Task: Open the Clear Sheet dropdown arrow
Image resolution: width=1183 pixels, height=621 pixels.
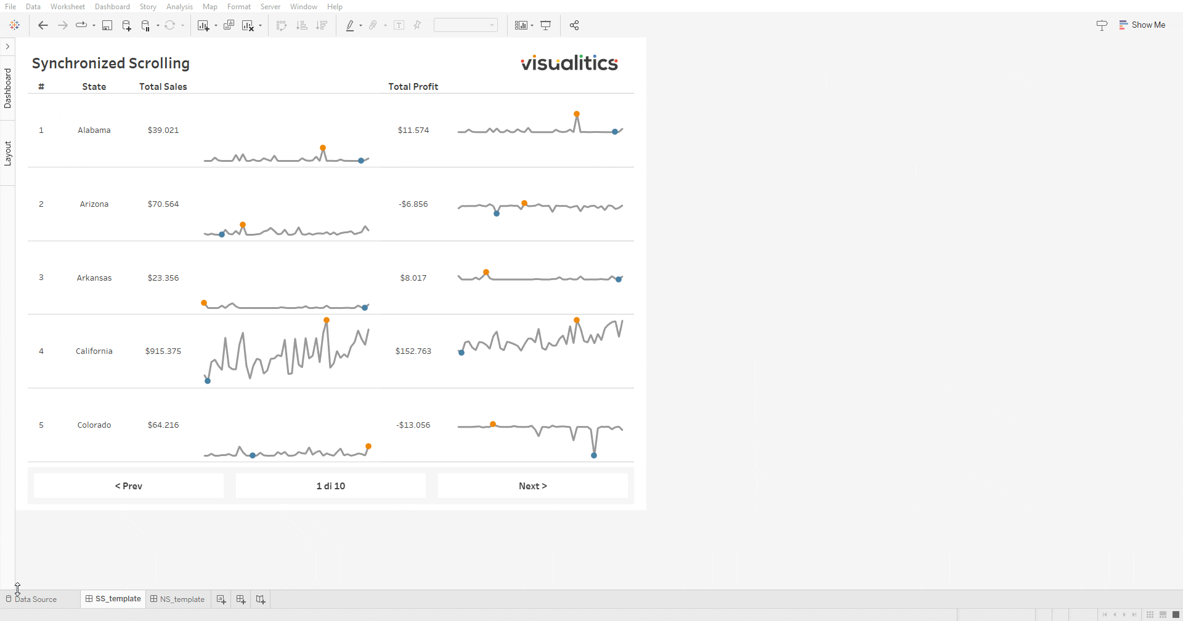Action: (x=260, y=26)
